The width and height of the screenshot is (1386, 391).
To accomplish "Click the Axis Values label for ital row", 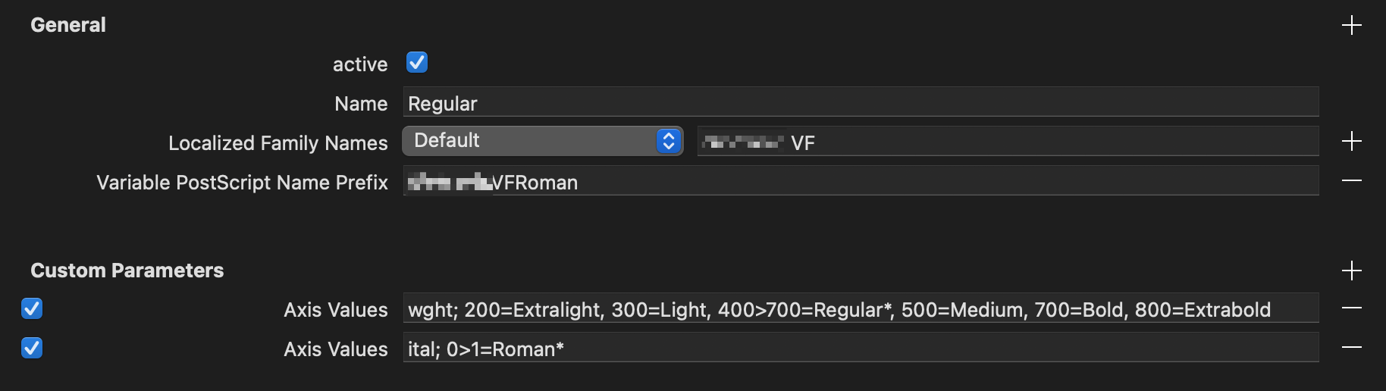I will coord(335,349).
